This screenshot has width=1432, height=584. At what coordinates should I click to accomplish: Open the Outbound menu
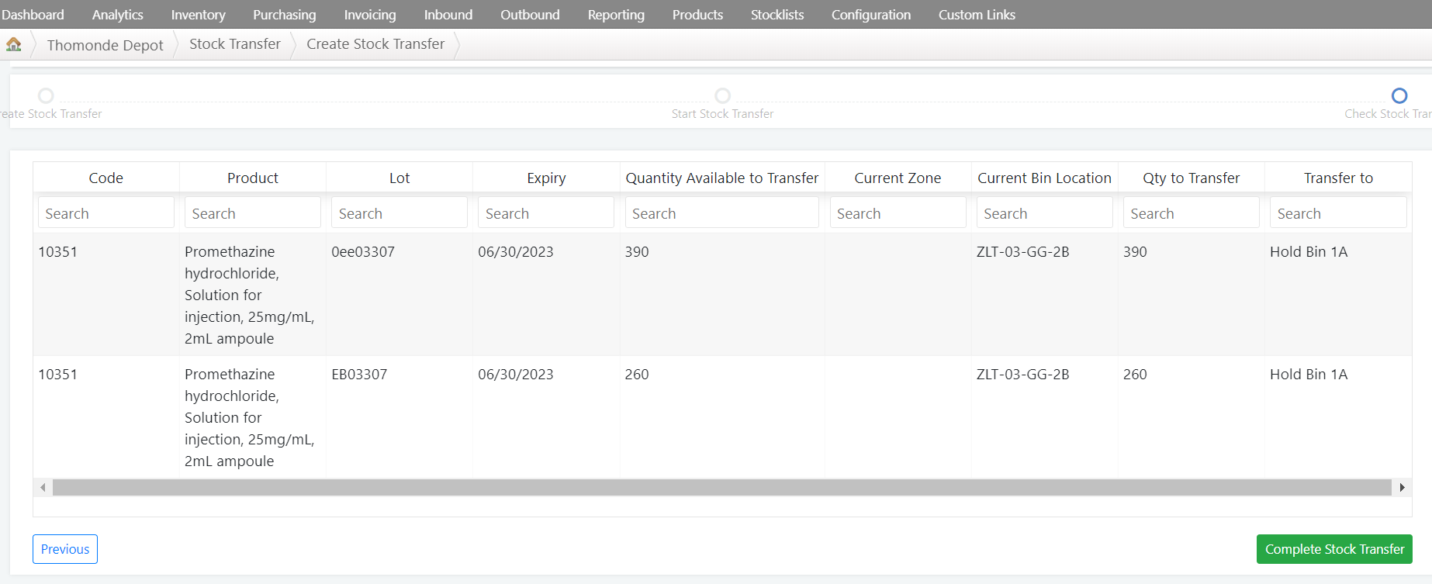[530, 15]
